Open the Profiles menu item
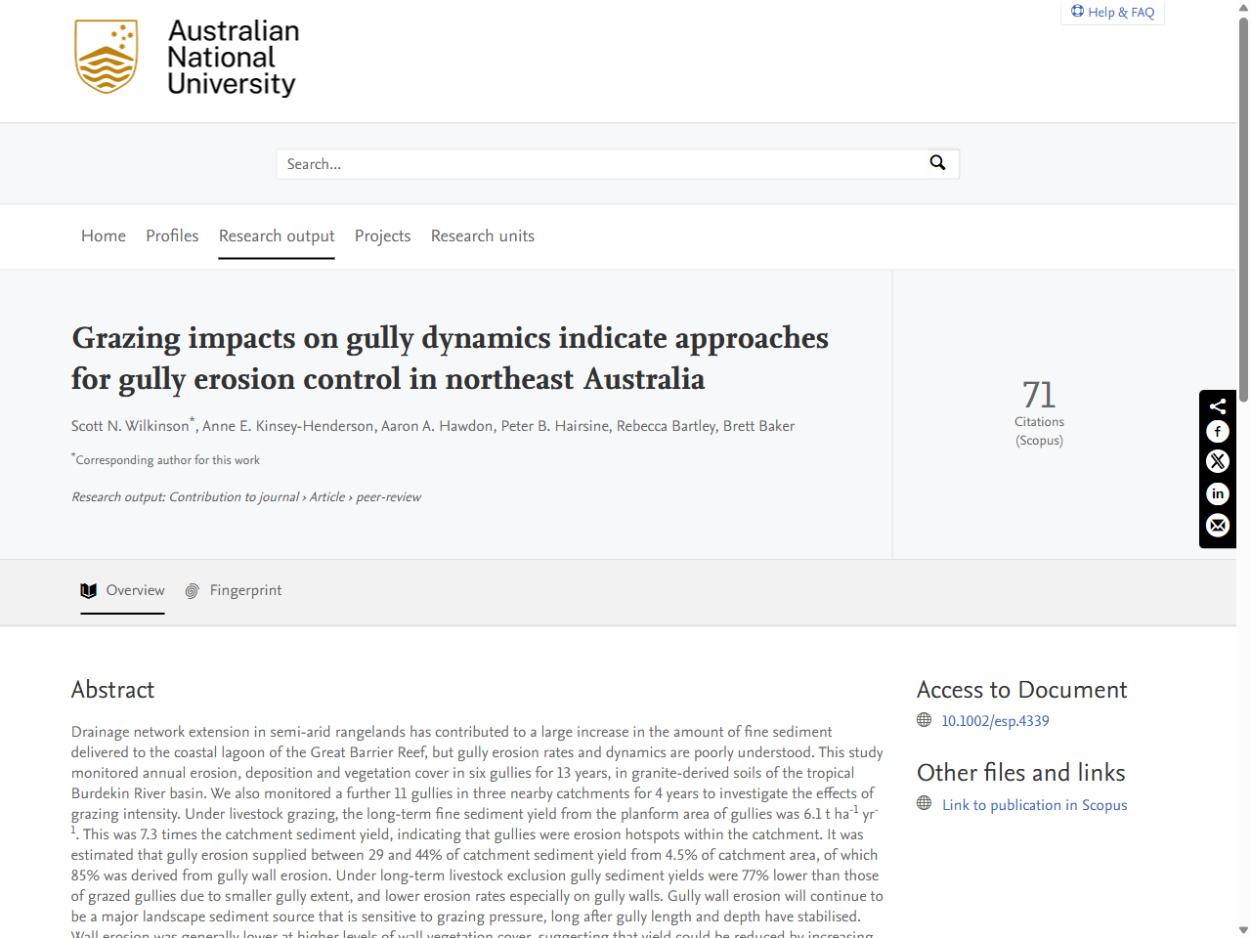This screenshot has width=1251, height=938. [172, 235]
